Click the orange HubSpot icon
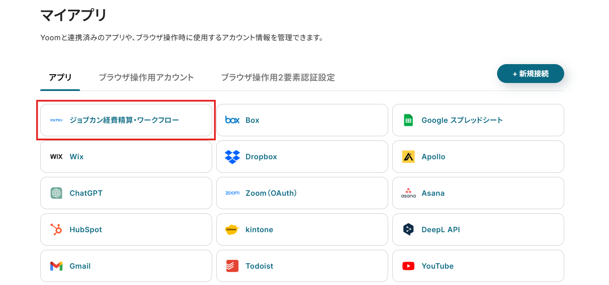Viewport: 609px width, 285px height. [56, 230]
